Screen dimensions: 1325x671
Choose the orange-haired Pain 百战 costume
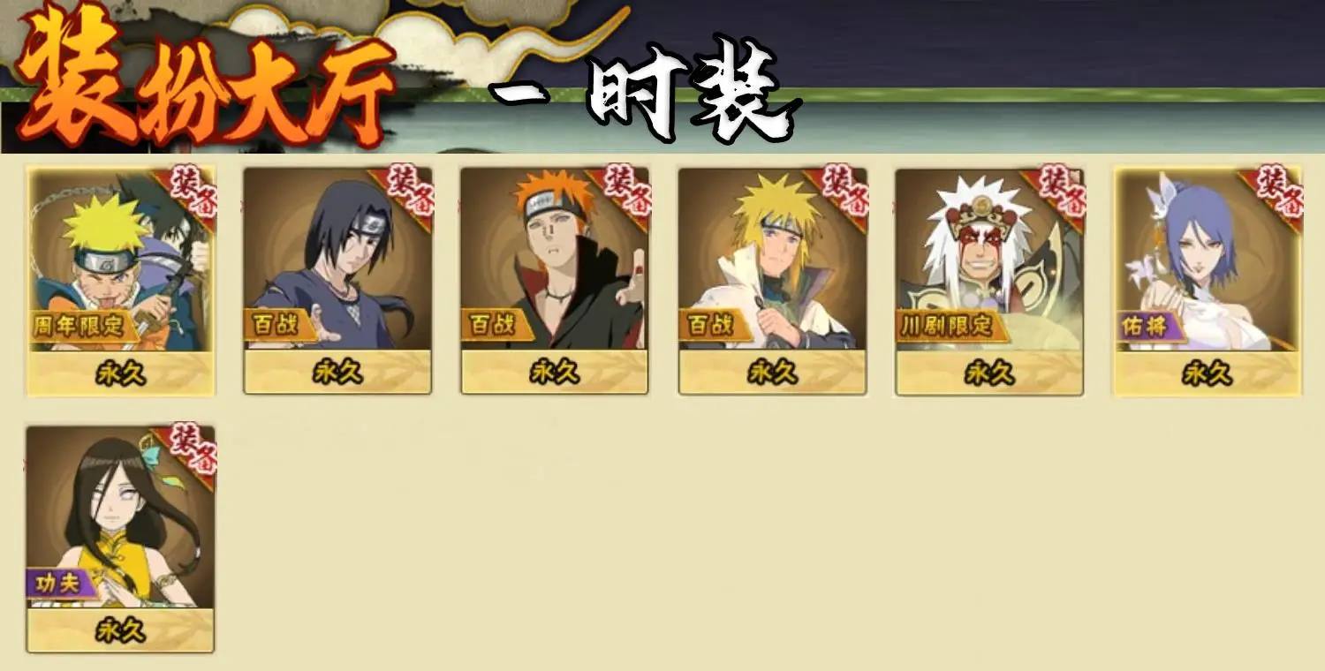click(x=555, y=281)
